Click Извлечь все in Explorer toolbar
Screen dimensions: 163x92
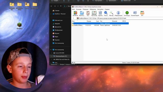126,1
